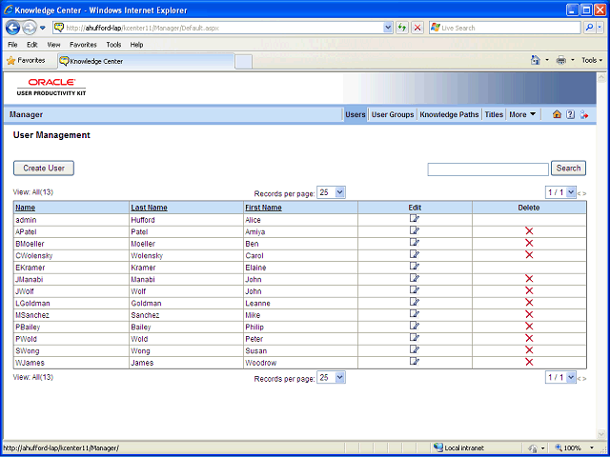The image size is (610, 457).
Task: Delete the BMoeller user
Action: 529,244
